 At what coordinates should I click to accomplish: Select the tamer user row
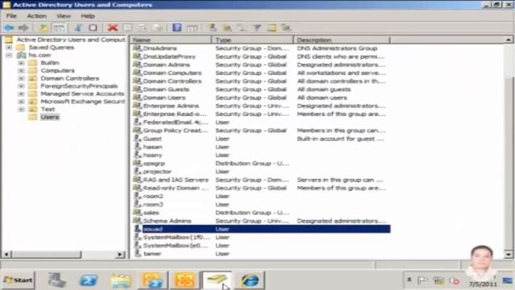tap(261, 254)
